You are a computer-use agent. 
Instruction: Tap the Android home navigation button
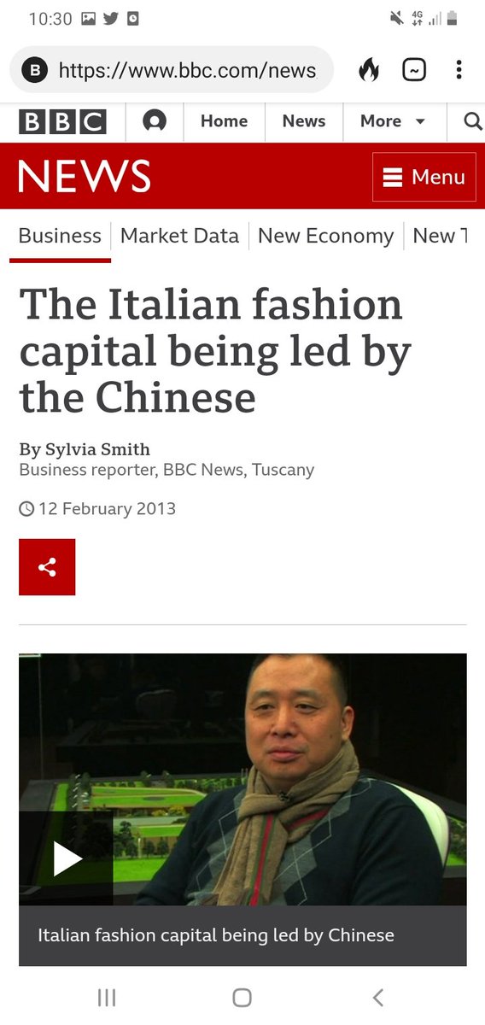click(242, 997)
